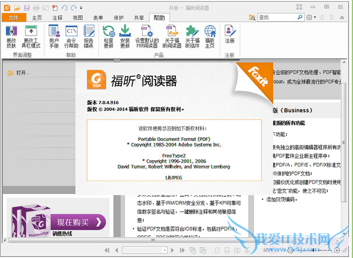Click the Install Update (安装更新) icon
This screenshot has width=353, height=258.
[x=125, y=35]
